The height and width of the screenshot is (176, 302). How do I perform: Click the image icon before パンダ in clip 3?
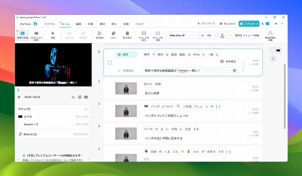146,106
